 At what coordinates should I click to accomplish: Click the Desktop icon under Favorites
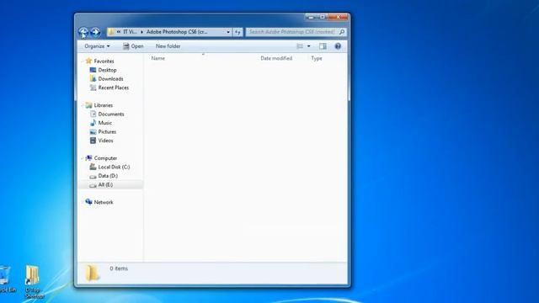(x=93, y=70)
